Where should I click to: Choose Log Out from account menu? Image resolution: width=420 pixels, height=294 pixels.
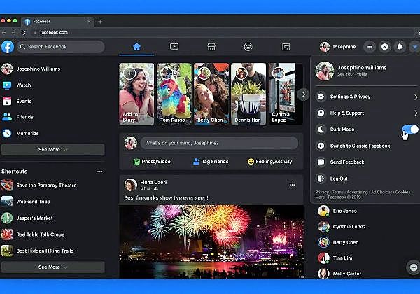339,178
